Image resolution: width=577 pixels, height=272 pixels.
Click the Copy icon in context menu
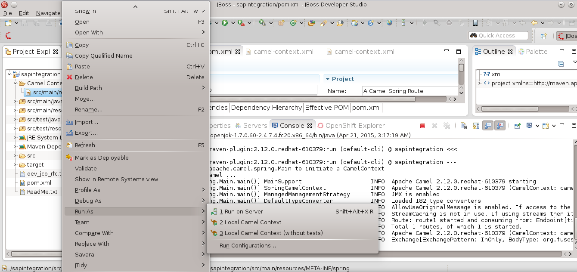click(69, 45)
